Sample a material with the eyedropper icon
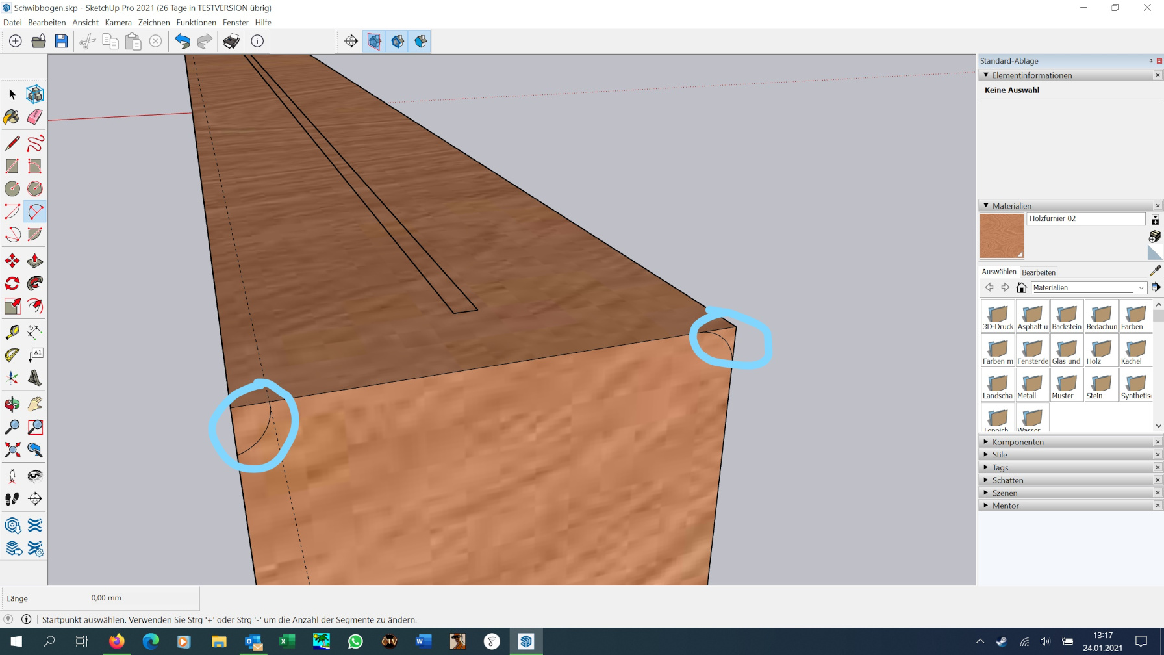The image size is (1164, 655). pyautogui.click(x=1154, y=271)
